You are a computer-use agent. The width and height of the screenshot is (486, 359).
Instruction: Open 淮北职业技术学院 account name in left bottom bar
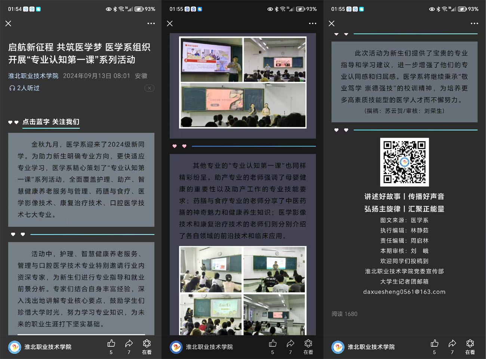click(48, 347)
